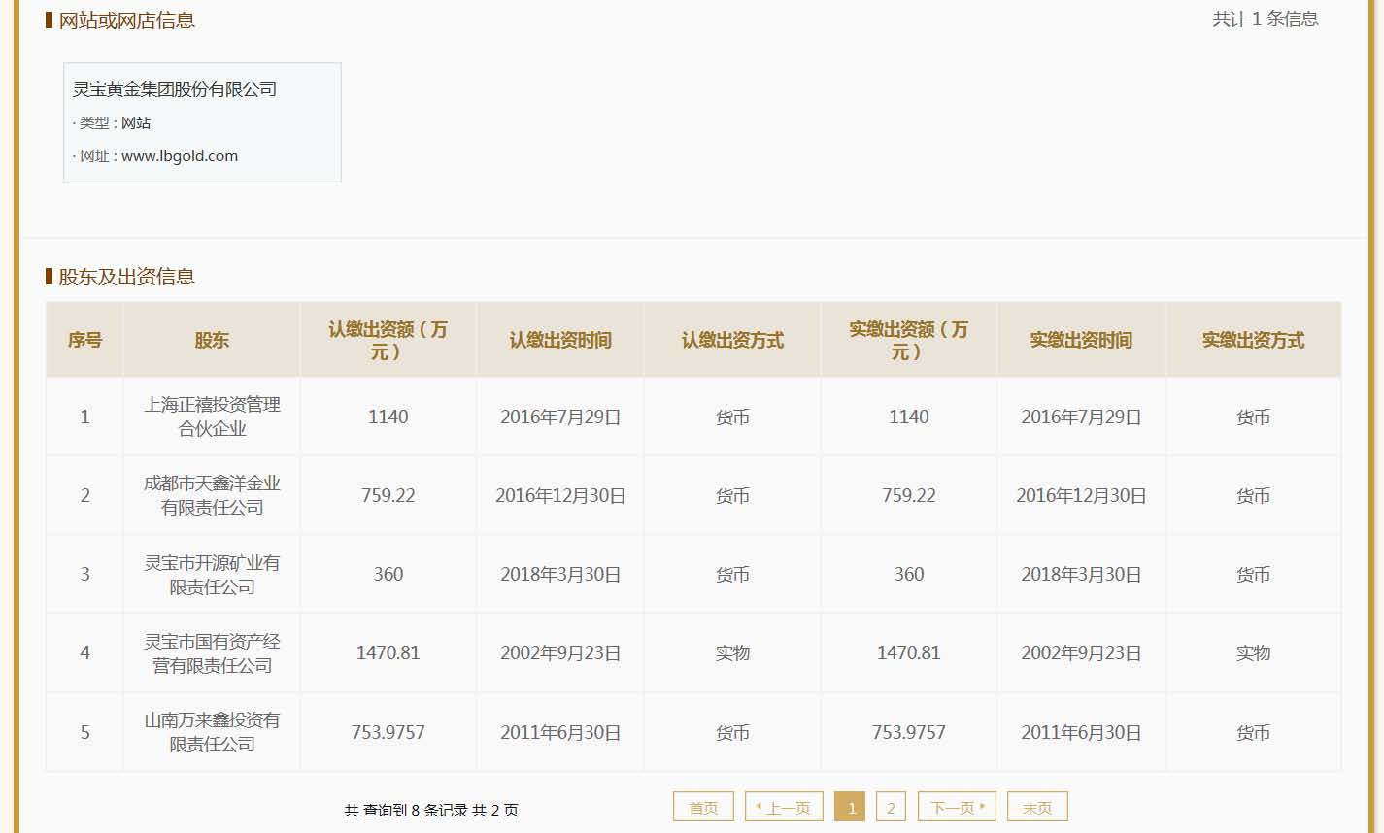Go to the next page (下一页)
This screenshot has height=833, width=1384.
click(x=957, y=807)
